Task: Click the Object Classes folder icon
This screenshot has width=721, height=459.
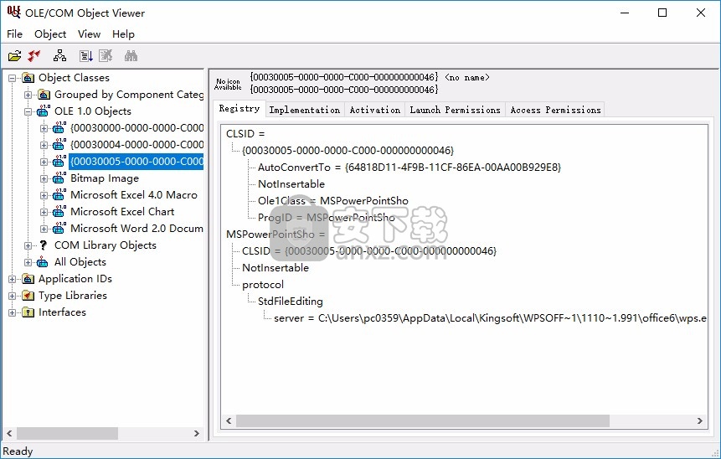Action: tap(28, 78)
